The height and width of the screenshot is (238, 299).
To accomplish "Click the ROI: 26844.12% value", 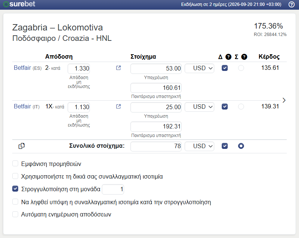I will (x=270, y=35).
